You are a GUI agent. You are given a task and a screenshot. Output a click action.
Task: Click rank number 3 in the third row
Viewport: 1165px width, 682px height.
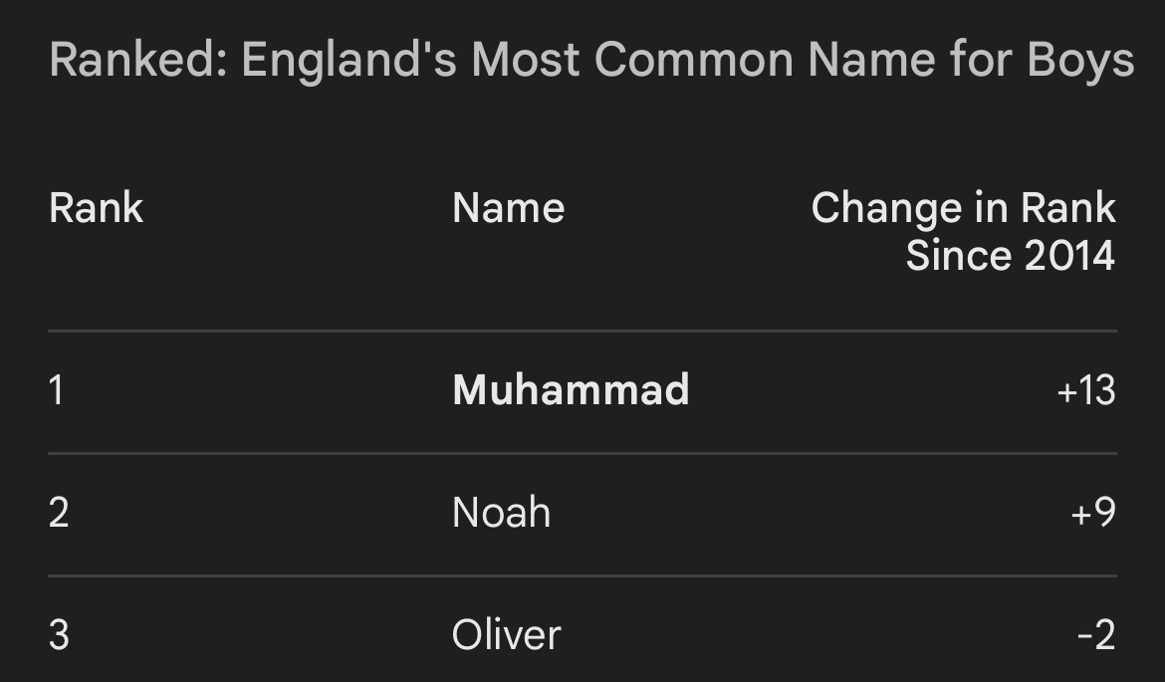(59, 635)
